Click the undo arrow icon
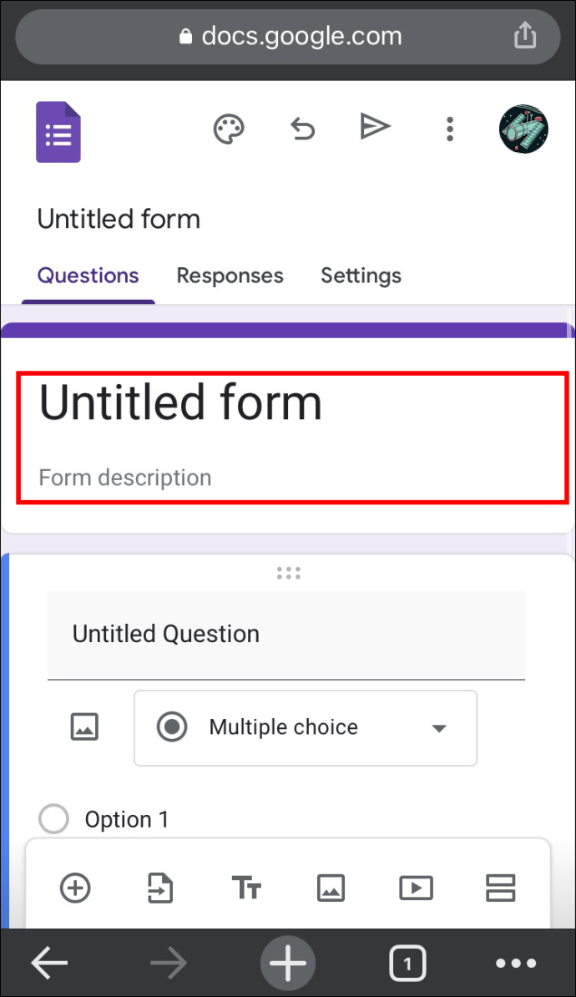Screen dimensions: 576x997 [302, 129]
